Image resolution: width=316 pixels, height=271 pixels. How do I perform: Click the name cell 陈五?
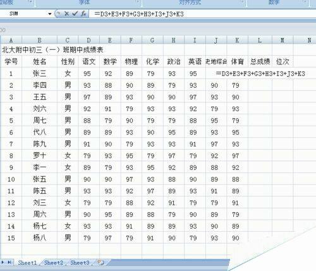(39, 191)
